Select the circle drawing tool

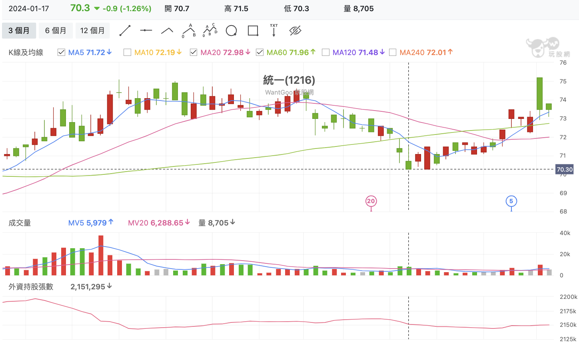pos(232,31)
